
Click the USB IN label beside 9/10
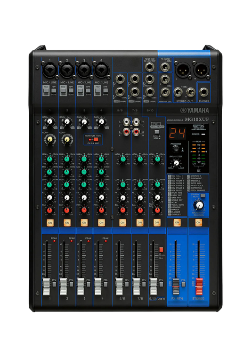(x=162, y=299)
